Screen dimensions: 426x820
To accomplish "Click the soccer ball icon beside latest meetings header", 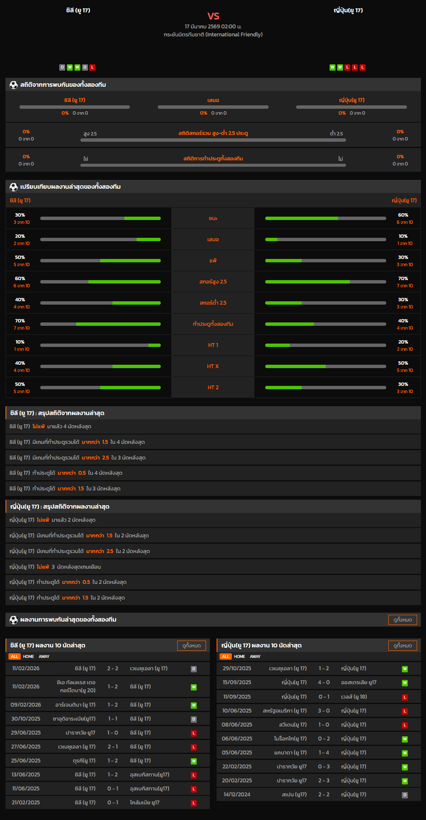I will click(14, 620).
